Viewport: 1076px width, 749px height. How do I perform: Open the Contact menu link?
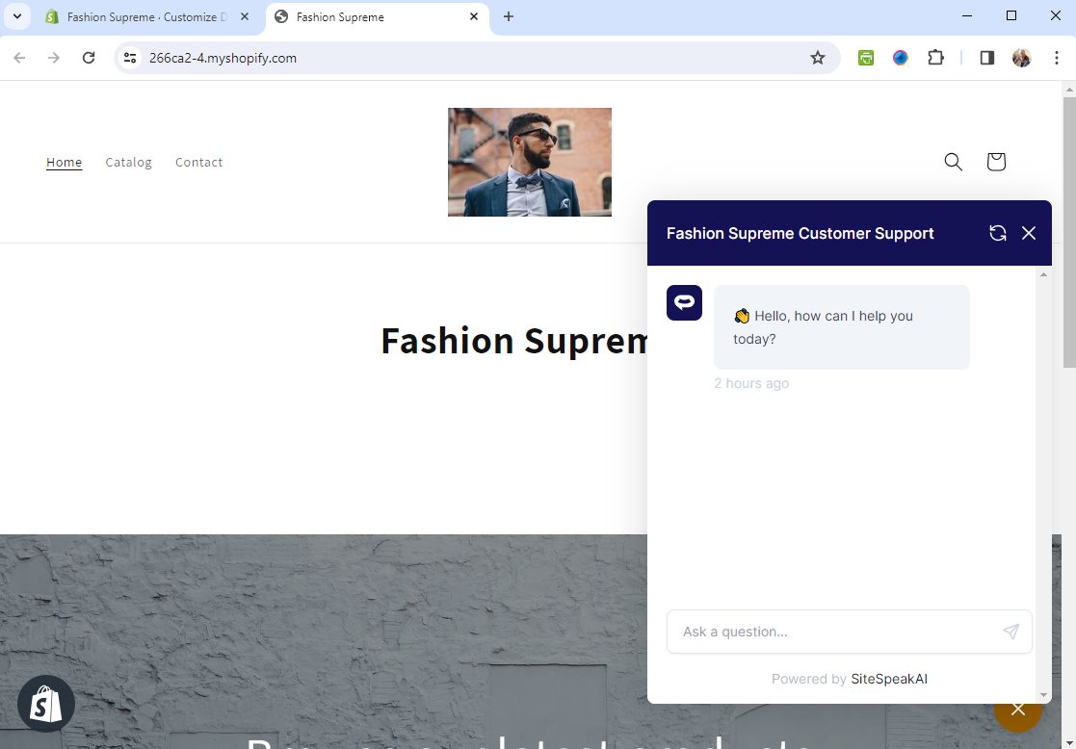tap(199, 162)
